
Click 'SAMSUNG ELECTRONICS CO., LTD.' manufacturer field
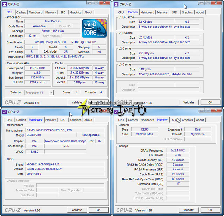[x=65, y=130]
